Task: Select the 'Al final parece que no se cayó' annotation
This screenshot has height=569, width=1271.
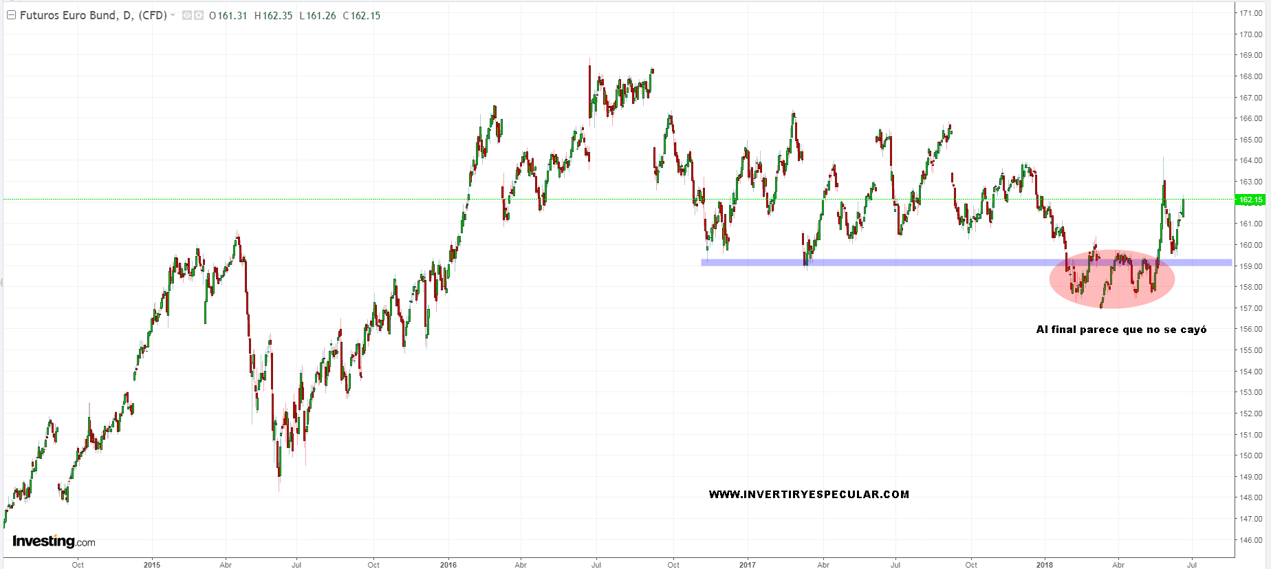Action: (1121, 330)
